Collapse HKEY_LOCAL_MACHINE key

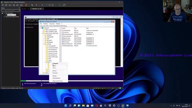coord(42,33)
